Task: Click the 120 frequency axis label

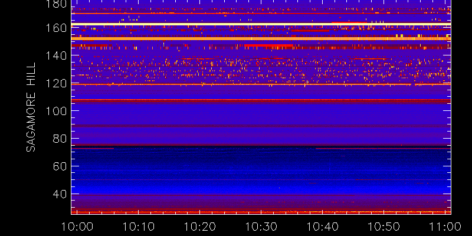Action: tap(57, 83)
